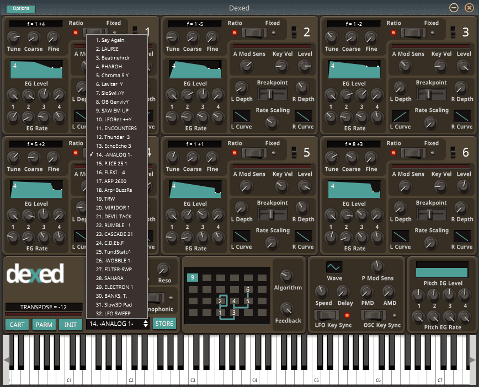Click operator 5 envelope graph
Image resolution: width=479 pixels, height=387 pixels.
pyautogui.click(x=195, y=189)
